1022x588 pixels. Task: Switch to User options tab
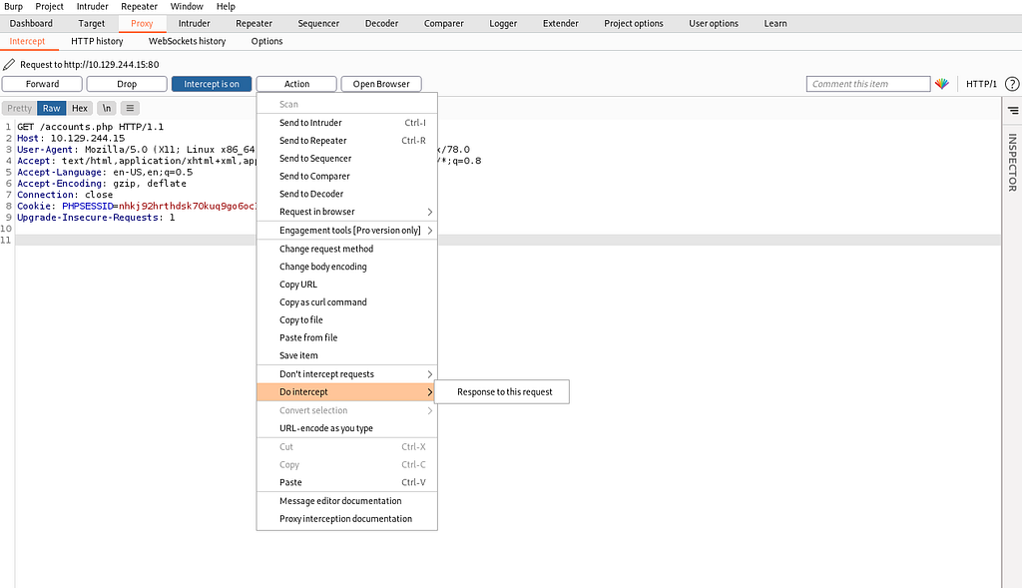click(714, 24)
